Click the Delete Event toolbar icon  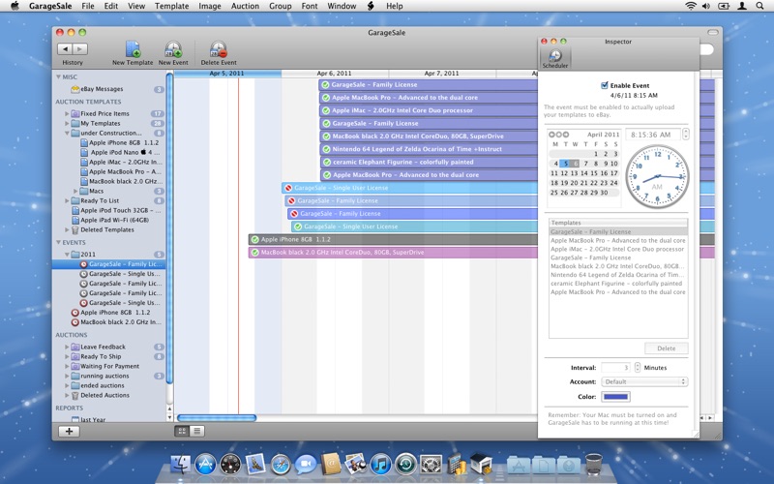(218, 50)
